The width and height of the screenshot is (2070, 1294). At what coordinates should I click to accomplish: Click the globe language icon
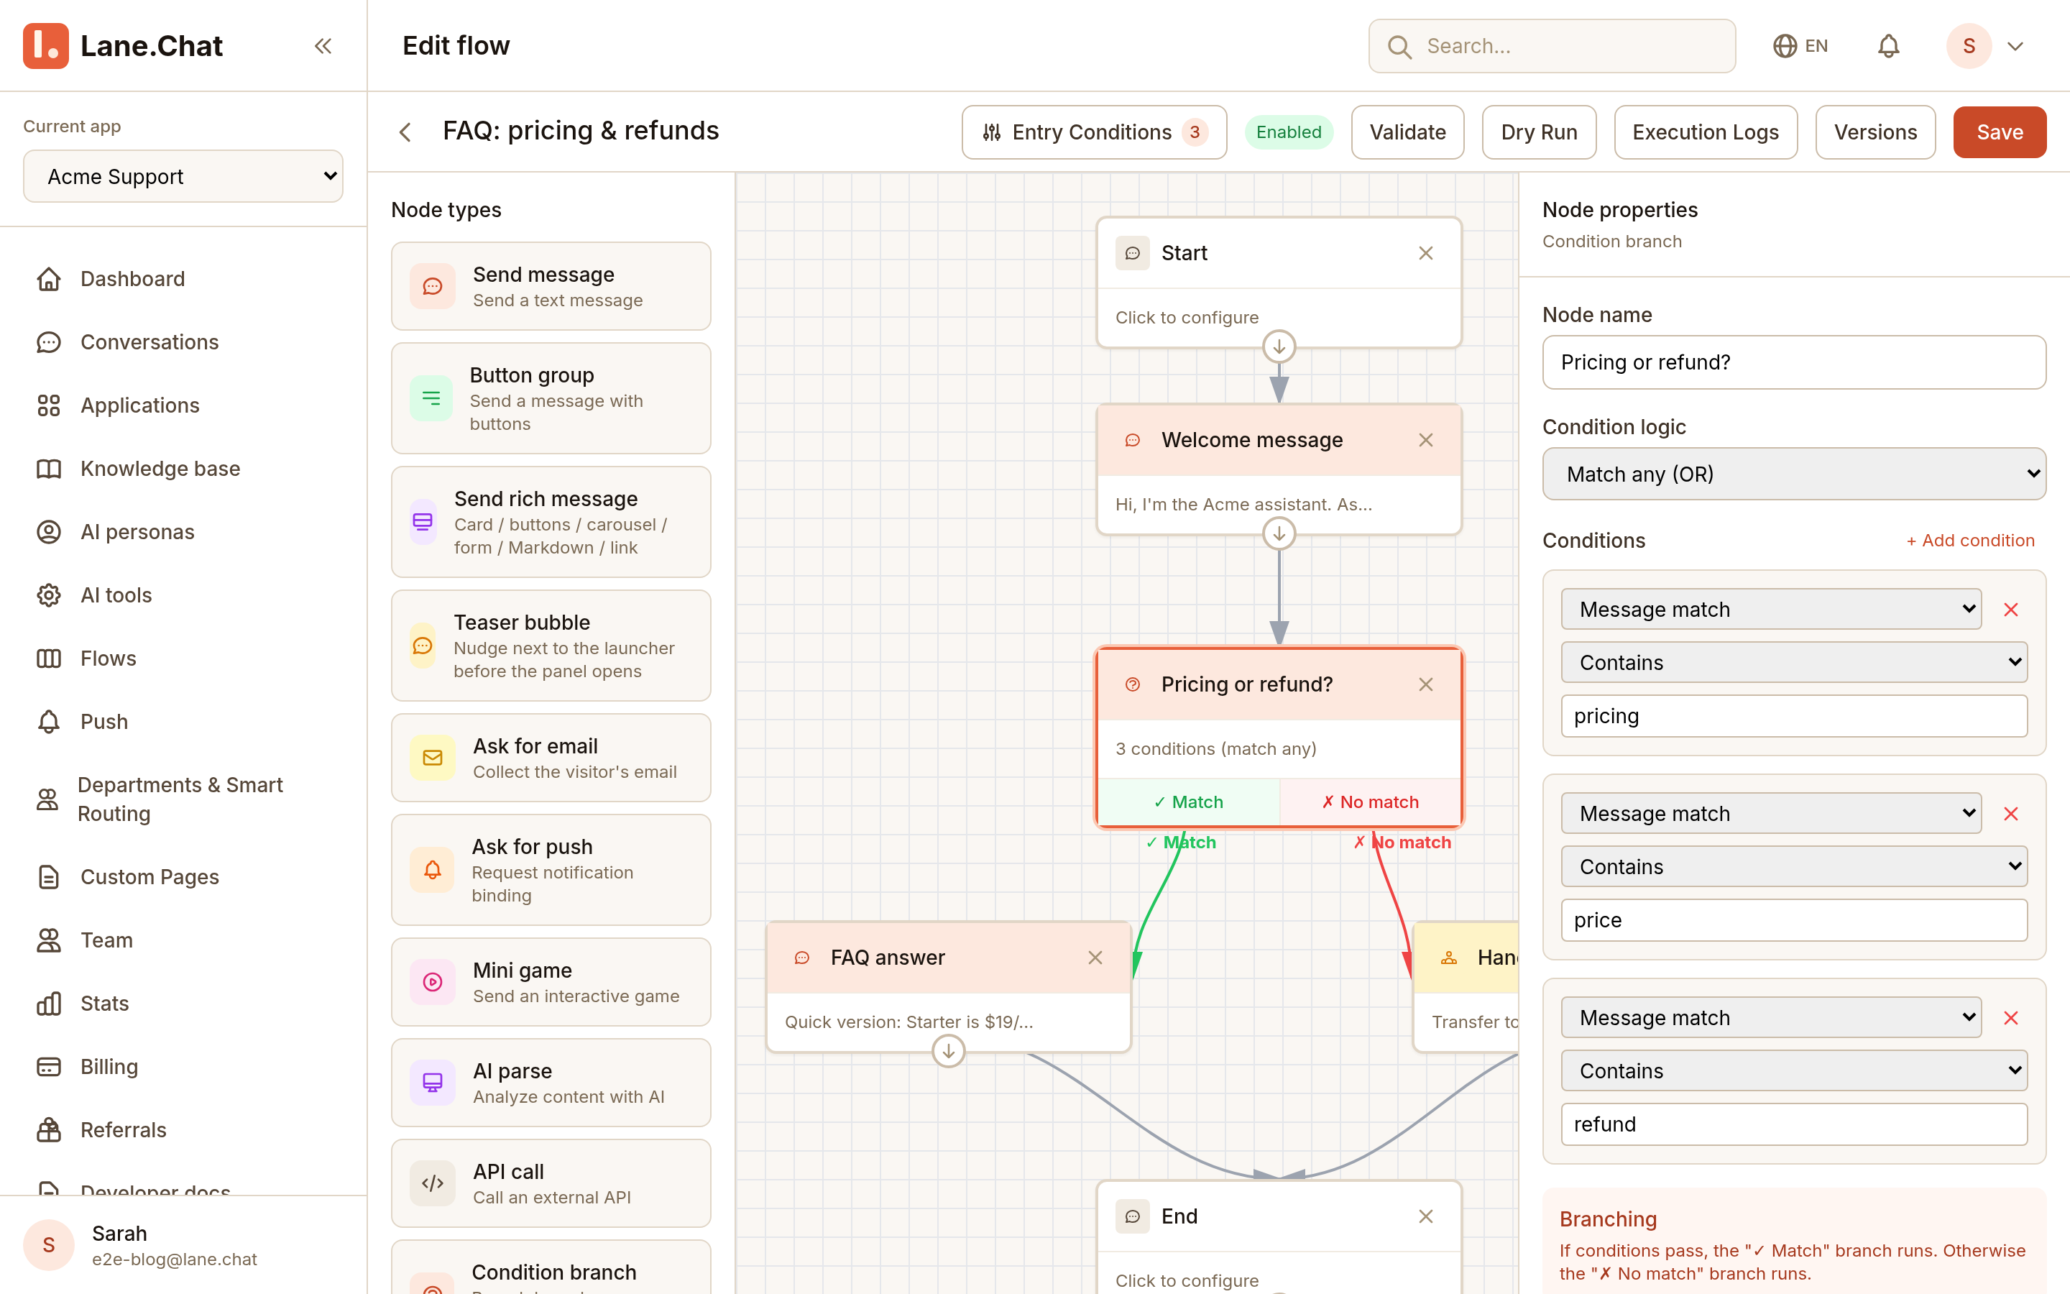1785,46
